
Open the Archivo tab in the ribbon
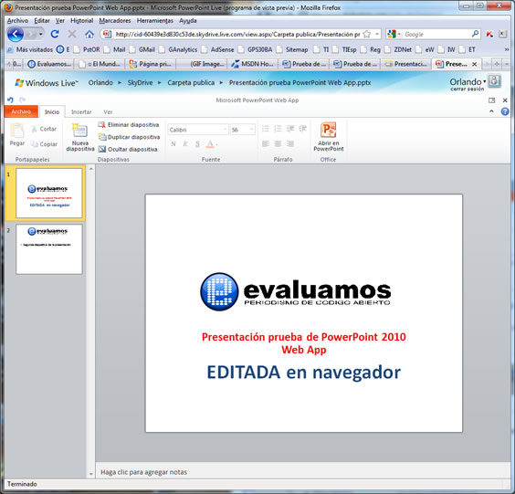(21, 111)
